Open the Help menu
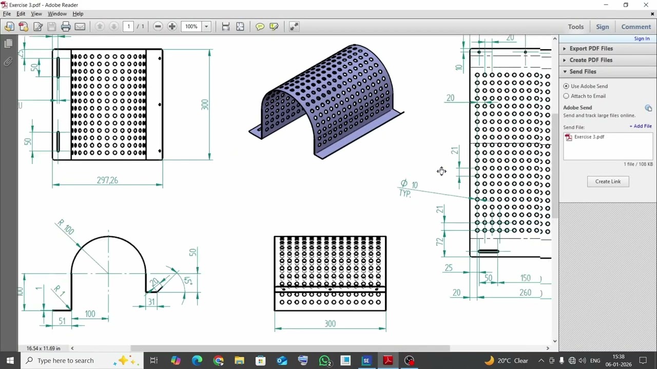Viewport: 657px width, 369px height. click(x=78, y=14)
